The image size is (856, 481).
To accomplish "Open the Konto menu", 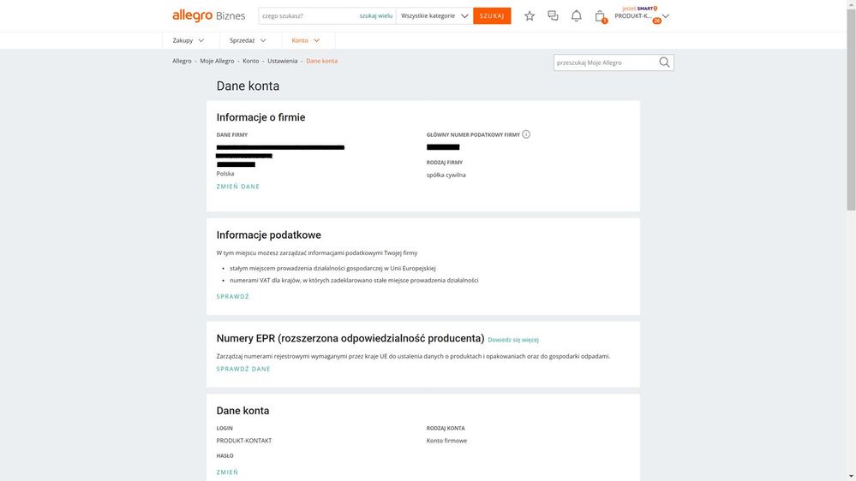I will click(306, 40).
